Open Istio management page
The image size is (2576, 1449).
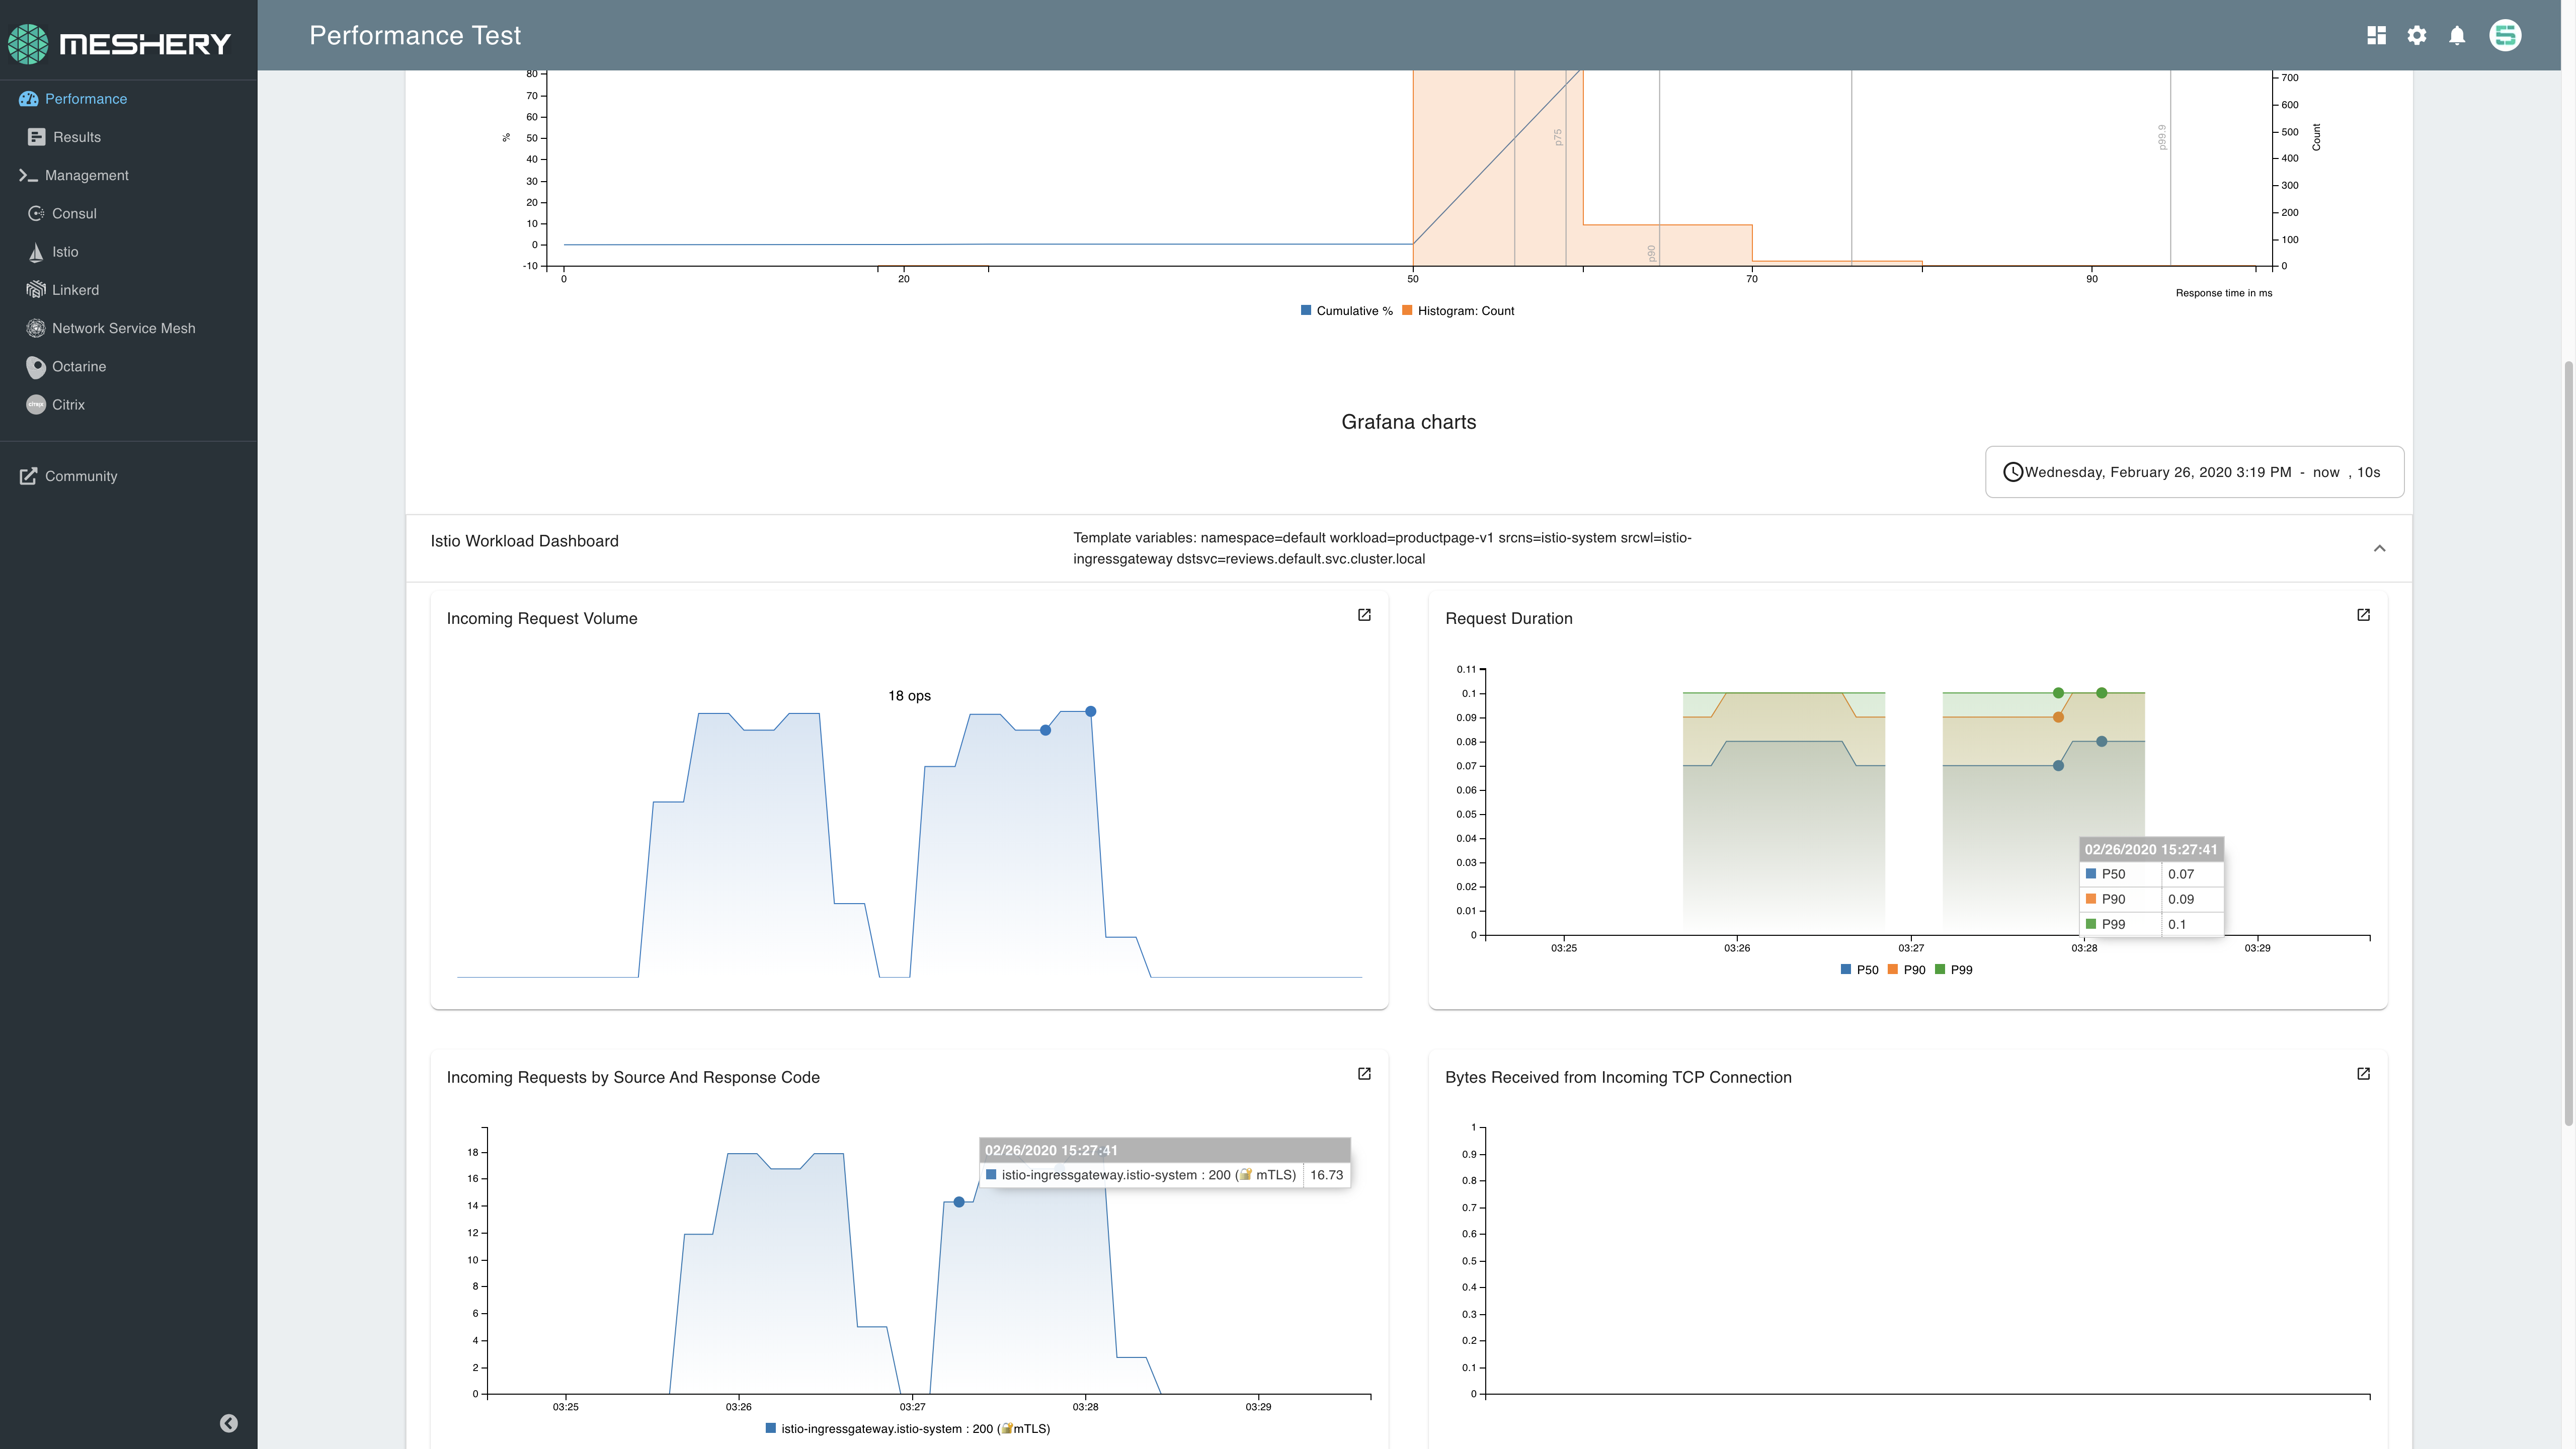click(x=65, y=252)
